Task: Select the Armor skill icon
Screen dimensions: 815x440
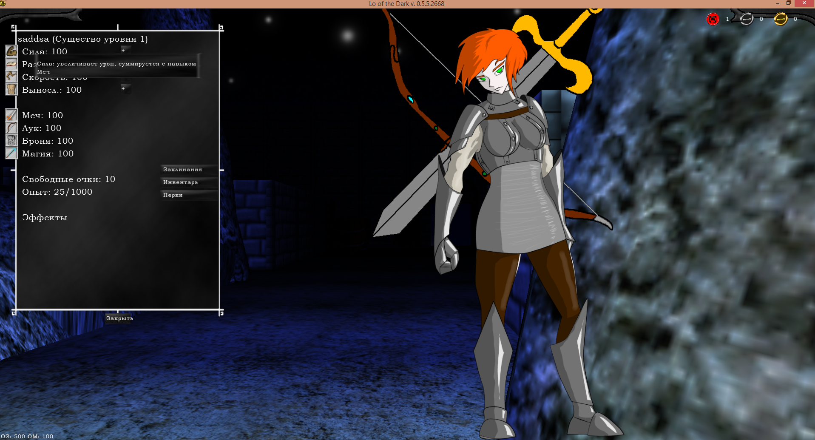Action: tap(11, 140)
